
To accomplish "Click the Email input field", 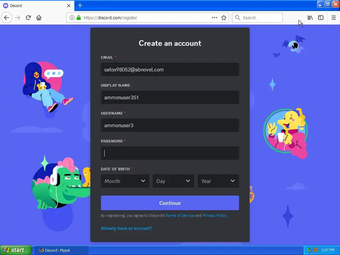I will (x=170, y=69).
